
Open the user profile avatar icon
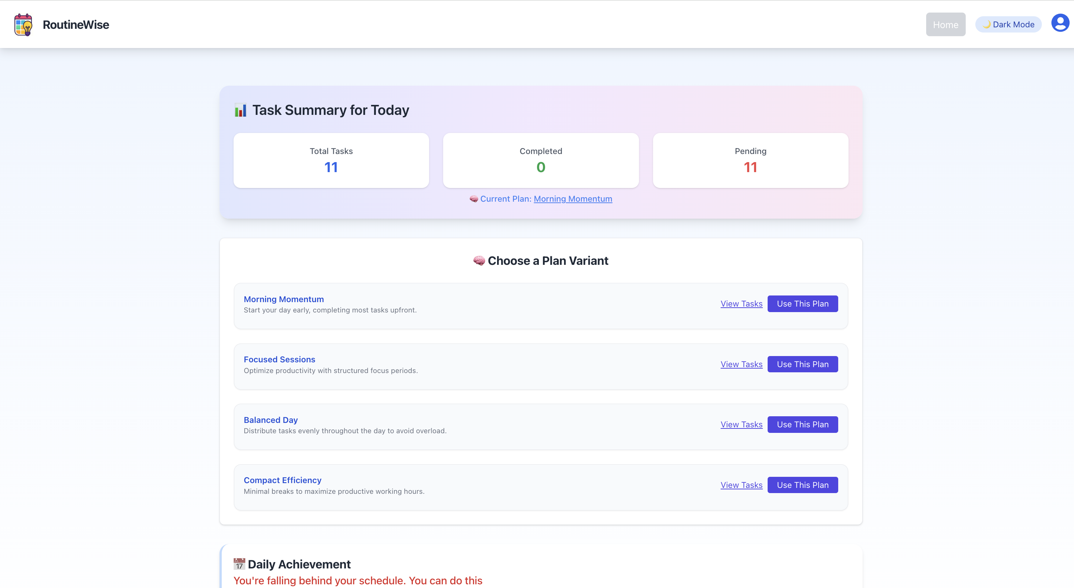point(1060,23)
